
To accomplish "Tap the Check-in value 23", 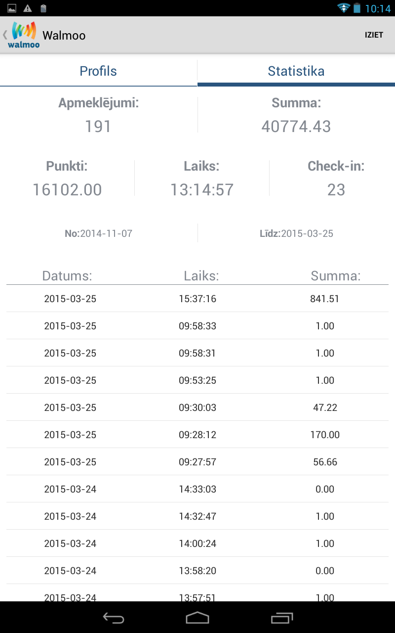I will tap(336, 189).
